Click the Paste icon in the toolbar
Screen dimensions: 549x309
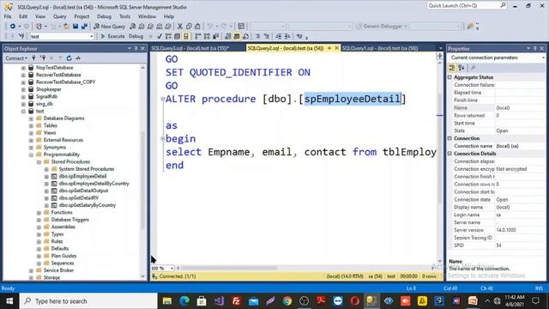pyautogui.click(x=197, y=27)
